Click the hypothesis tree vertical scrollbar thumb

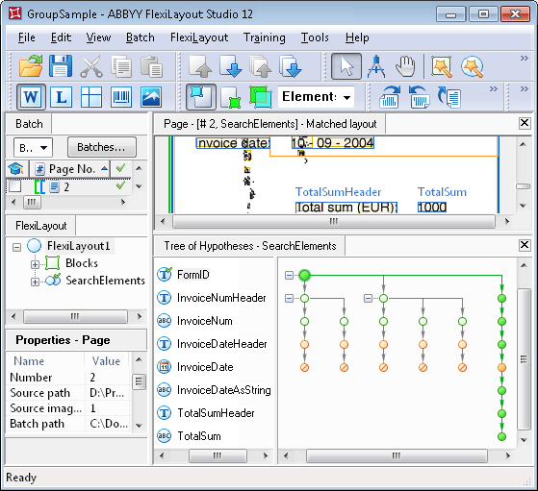pos(524,358)
